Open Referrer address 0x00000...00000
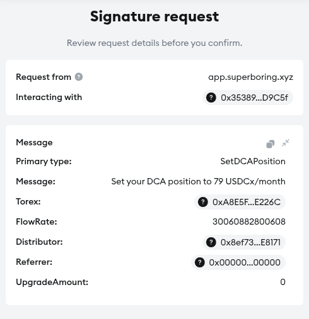The image size is (309, 319). (x=238, y=262)
